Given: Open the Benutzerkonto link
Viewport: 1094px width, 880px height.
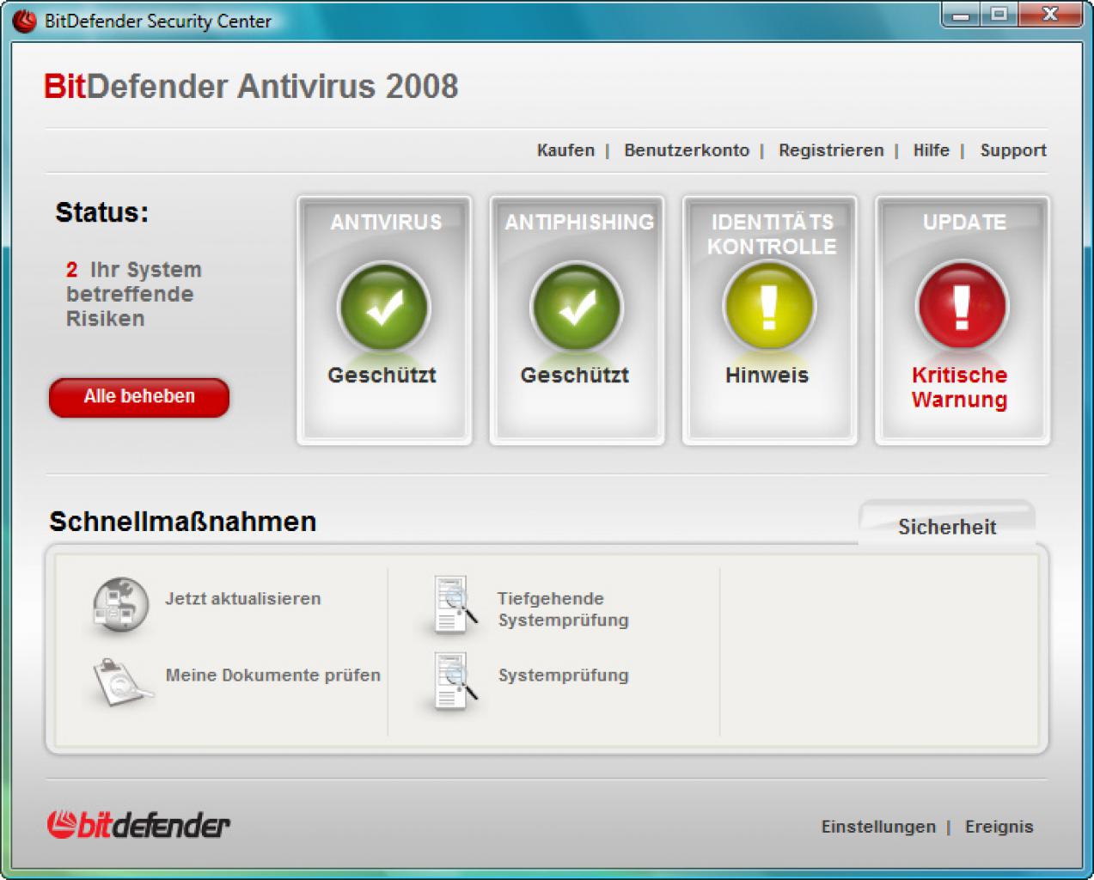Looking at the screenshot, I should pyautogui.click(x=687, y=150).
